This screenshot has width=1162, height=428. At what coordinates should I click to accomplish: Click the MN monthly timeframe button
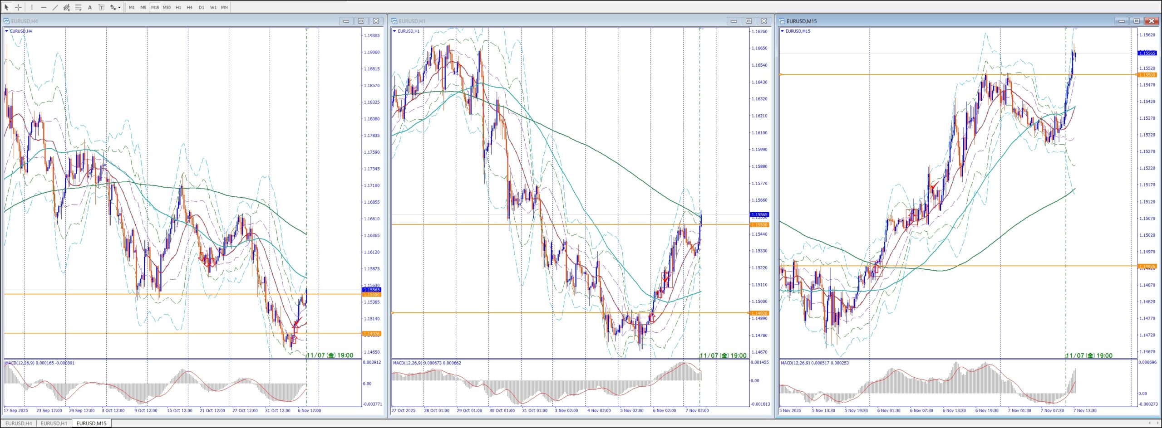click(x=224, y=7)
